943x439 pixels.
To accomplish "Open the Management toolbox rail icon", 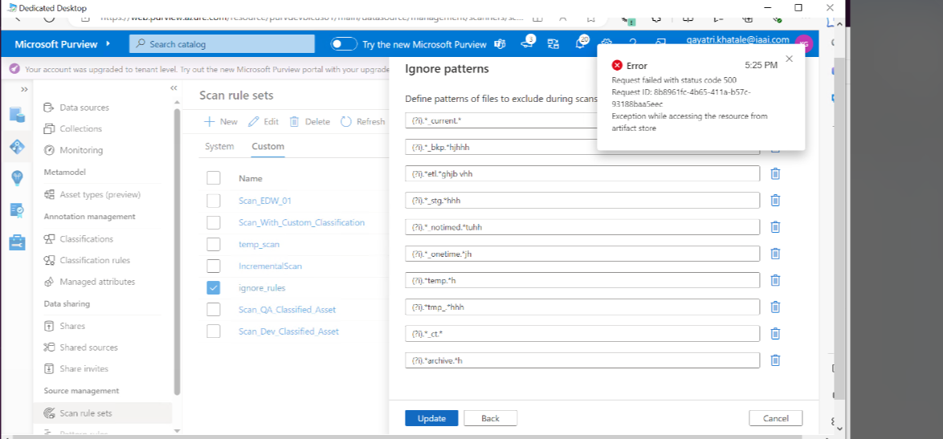I will pos(17,242).
